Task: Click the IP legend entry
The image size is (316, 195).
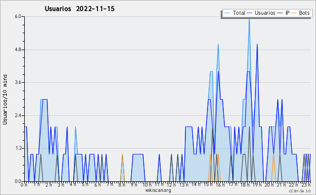Action: coord(283,13)
